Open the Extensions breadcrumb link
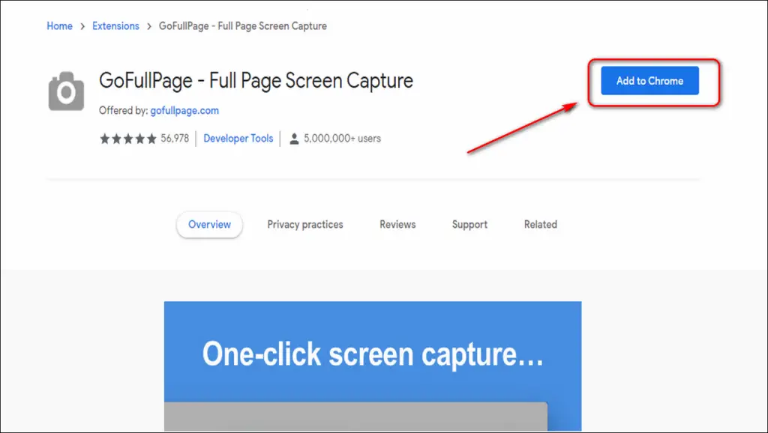The width and height of the screenshot is (768, 433). pyautogui.click(x=115, y=26)
